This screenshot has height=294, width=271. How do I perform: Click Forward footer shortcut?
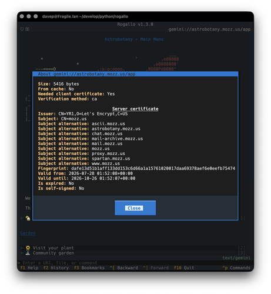pyautogui.click(x=156, y=268)
